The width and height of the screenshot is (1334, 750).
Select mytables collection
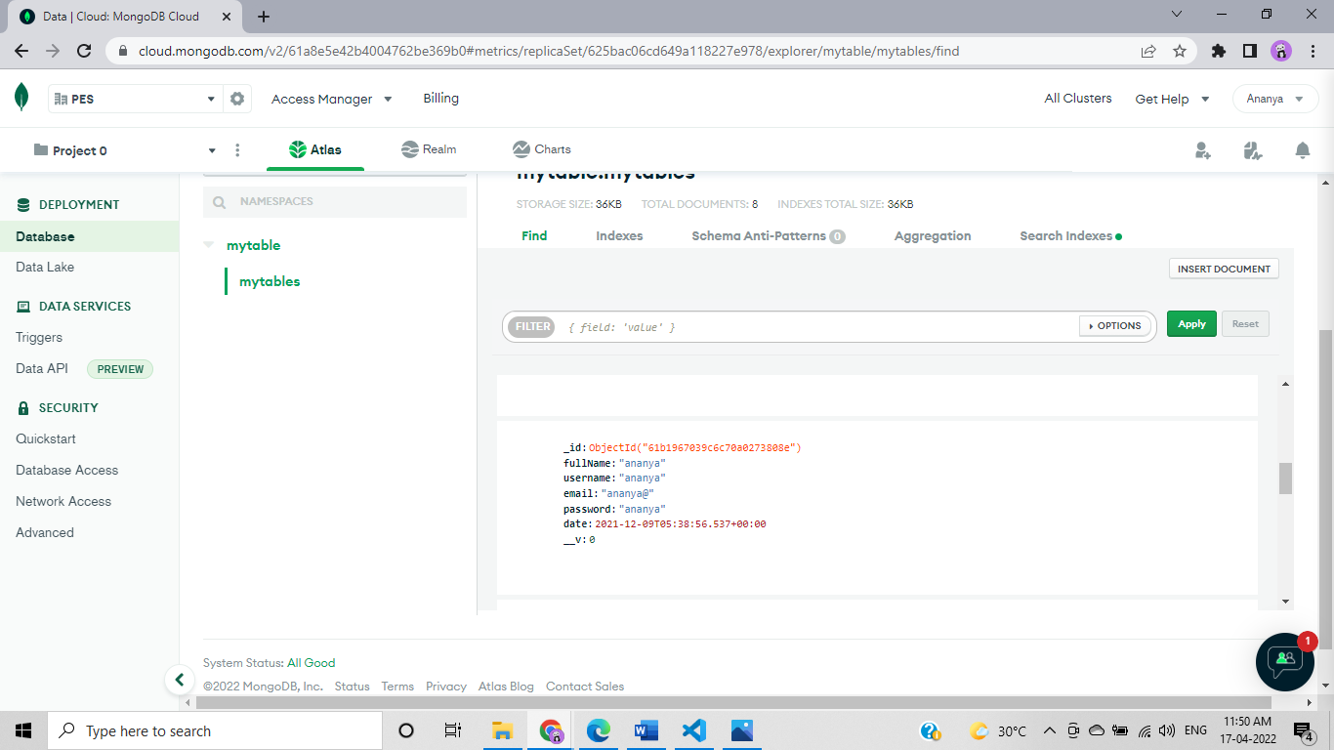pyautogui.click(x=270, y=281)
